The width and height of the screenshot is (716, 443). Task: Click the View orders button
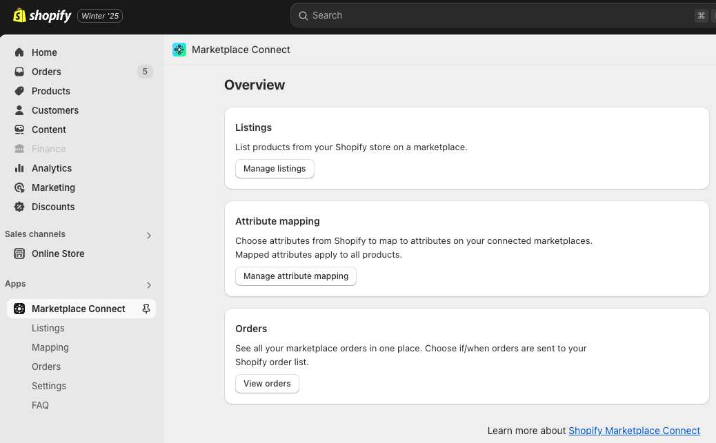pyautogui.click(x=267, y=384)
